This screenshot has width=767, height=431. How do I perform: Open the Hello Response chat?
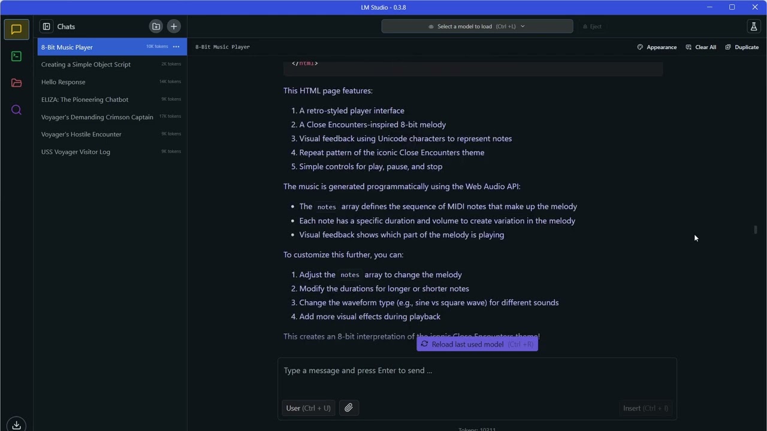112,82
